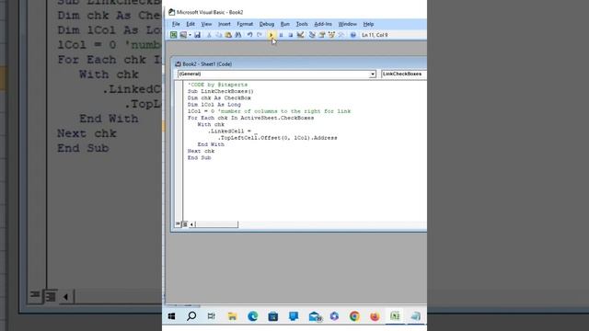The width and height of the screenshot is (589, 331).
Task: Open the Insert menu
Action: [225, 24]
